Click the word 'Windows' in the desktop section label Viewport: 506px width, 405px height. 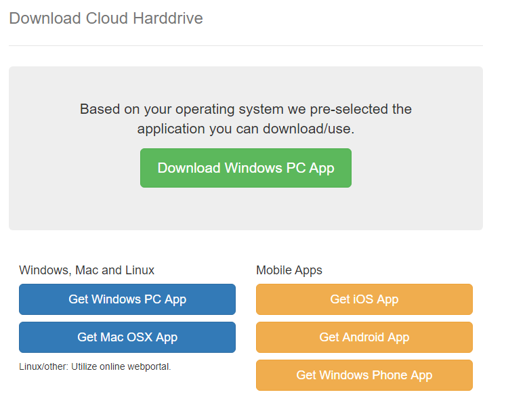click(43, 270)
